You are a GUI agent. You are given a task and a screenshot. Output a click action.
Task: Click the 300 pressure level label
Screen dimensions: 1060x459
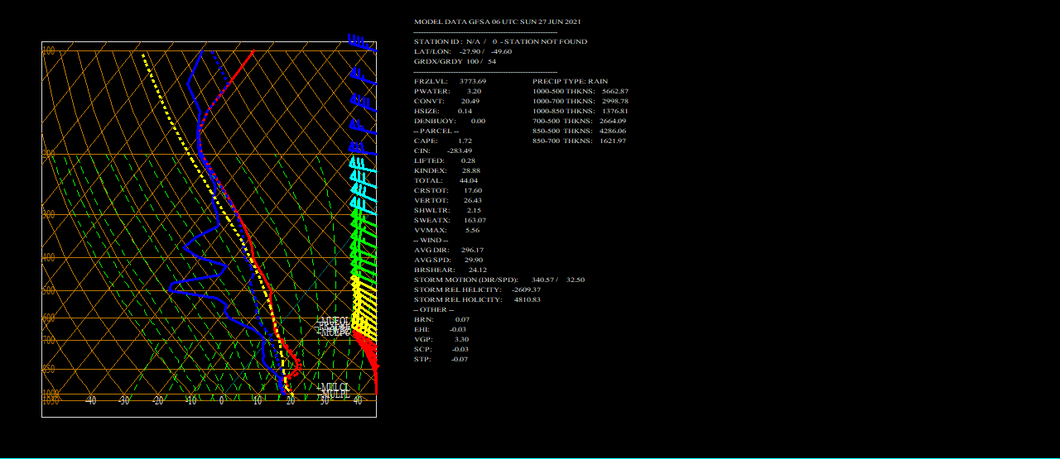coord(49,214)
